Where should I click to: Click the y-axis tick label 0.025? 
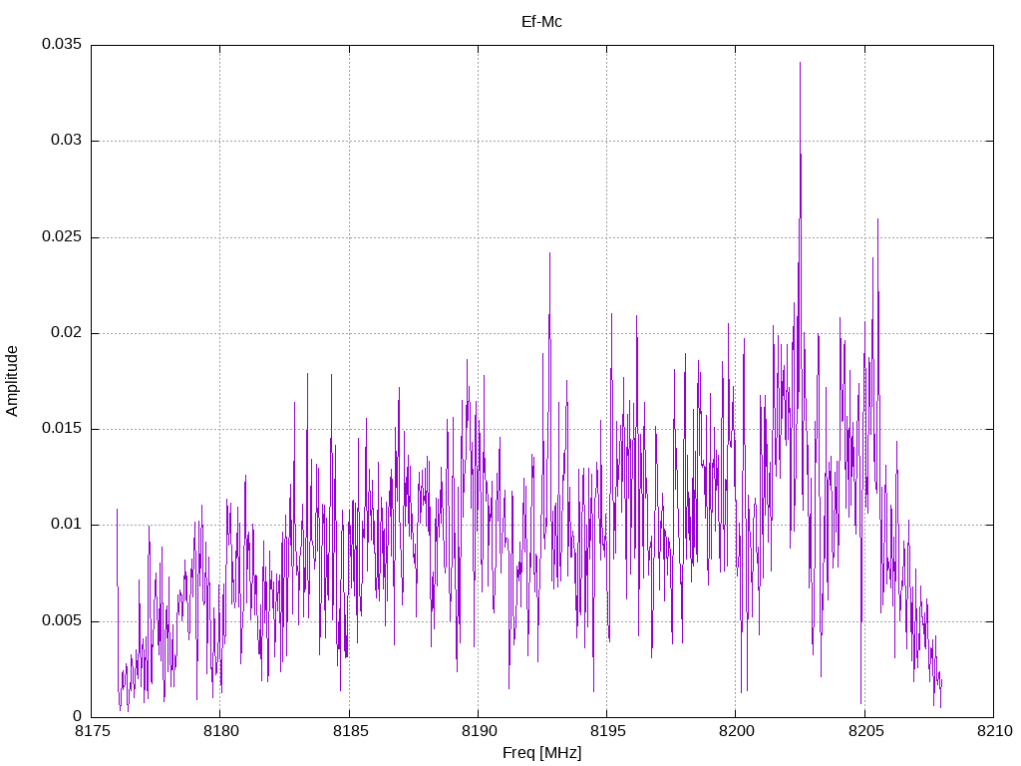click(62, 236)
